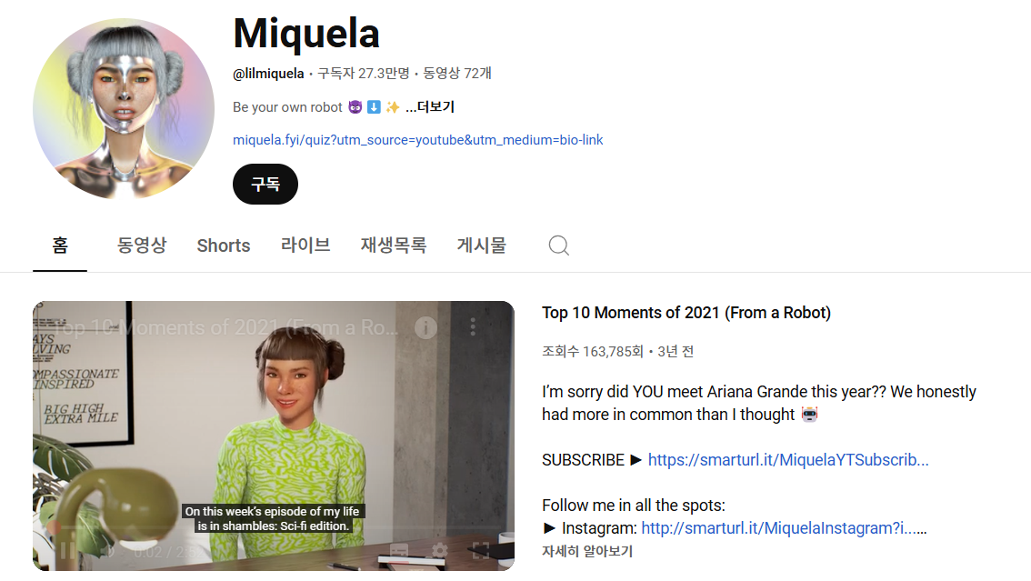This screenshot has width=1031, height=581.
Task: Switch to the 동영상 tab
Action: (x=142, y=245)
